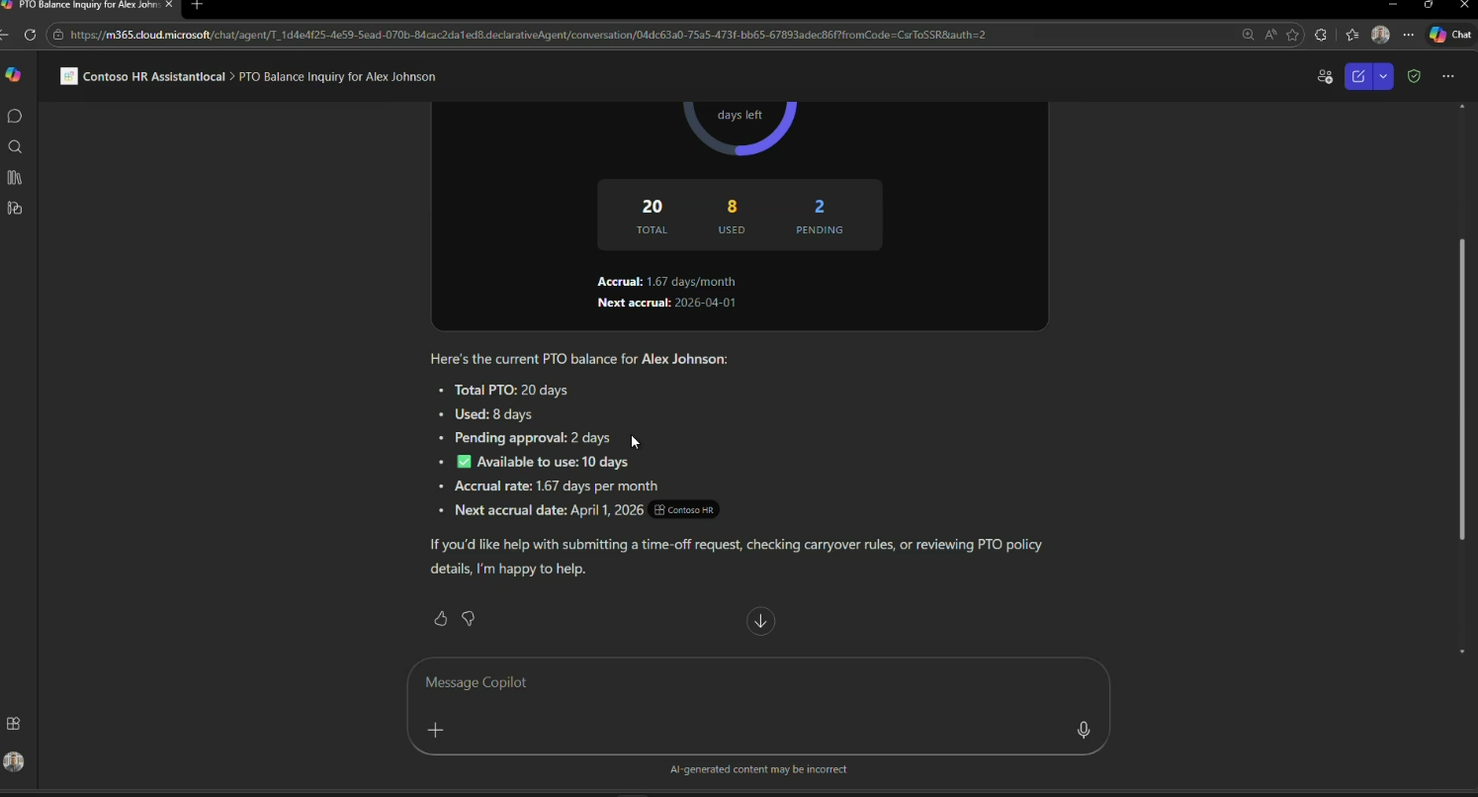The image size is (1478, 797).
Task: Click the 'Next accrual date: April 1, 2026' text
Action: [549, 510]
